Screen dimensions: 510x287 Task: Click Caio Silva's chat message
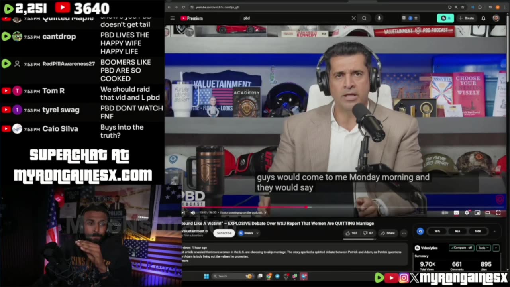pos(122,131)
